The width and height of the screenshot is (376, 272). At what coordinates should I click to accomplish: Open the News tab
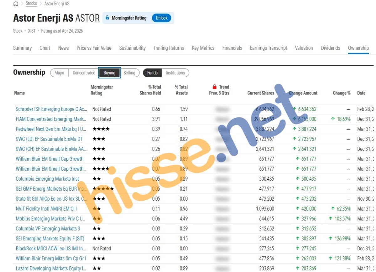point(63,48)
